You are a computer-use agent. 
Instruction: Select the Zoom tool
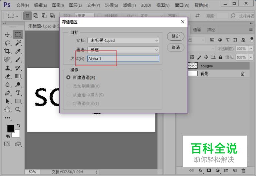pos(18,109)
